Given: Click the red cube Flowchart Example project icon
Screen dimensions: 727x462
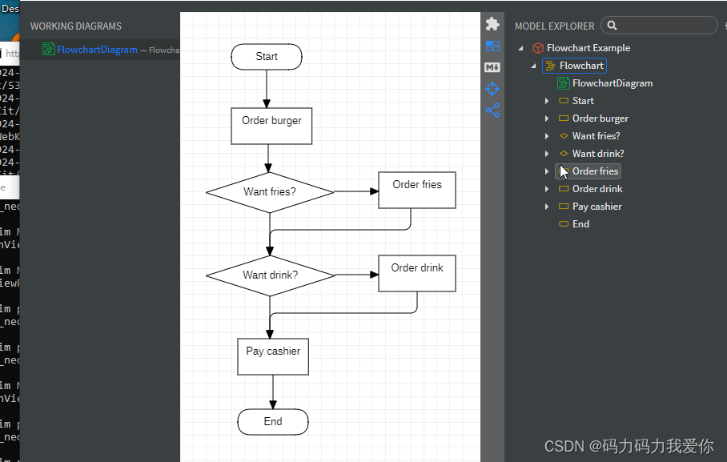Looking at the screenshot, I should pyautogui.click(x=538, y=48).
